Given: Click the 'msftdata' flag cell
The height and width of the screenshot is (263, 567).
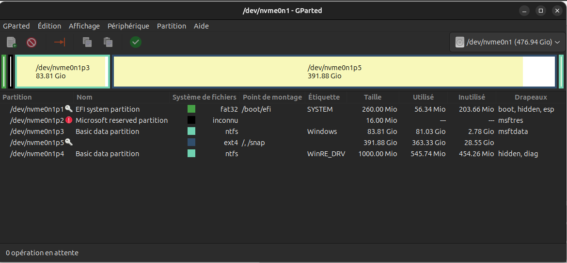Looking at the screenshot, I should (513, 131).
